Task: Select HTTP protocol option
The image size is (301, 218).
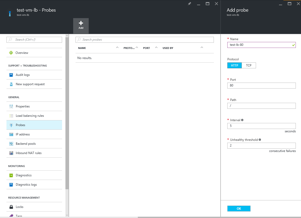Action: [x=235, y=66]
